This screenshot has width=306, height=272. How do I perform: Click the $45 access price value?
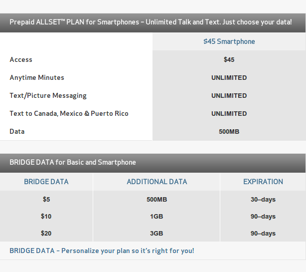pos(229,59)
